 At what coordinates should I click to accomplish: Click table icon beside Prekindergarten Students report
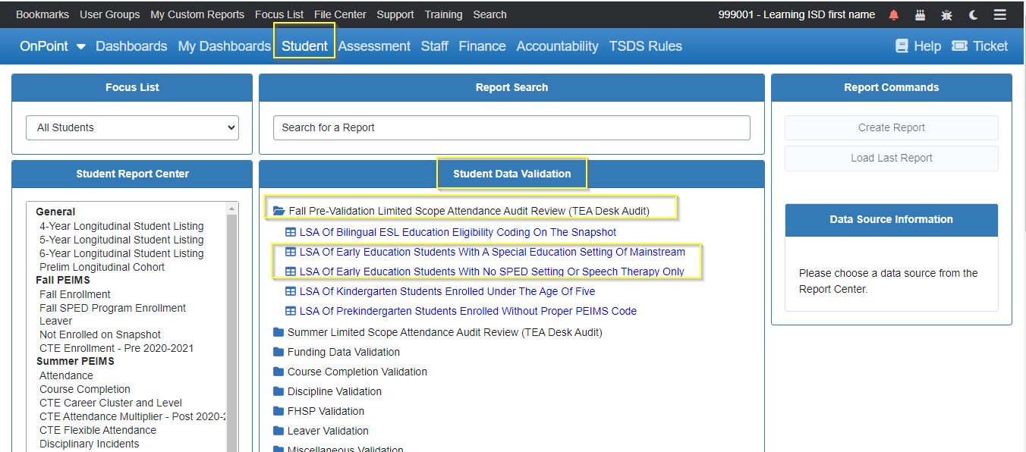[x=290, y=311]
